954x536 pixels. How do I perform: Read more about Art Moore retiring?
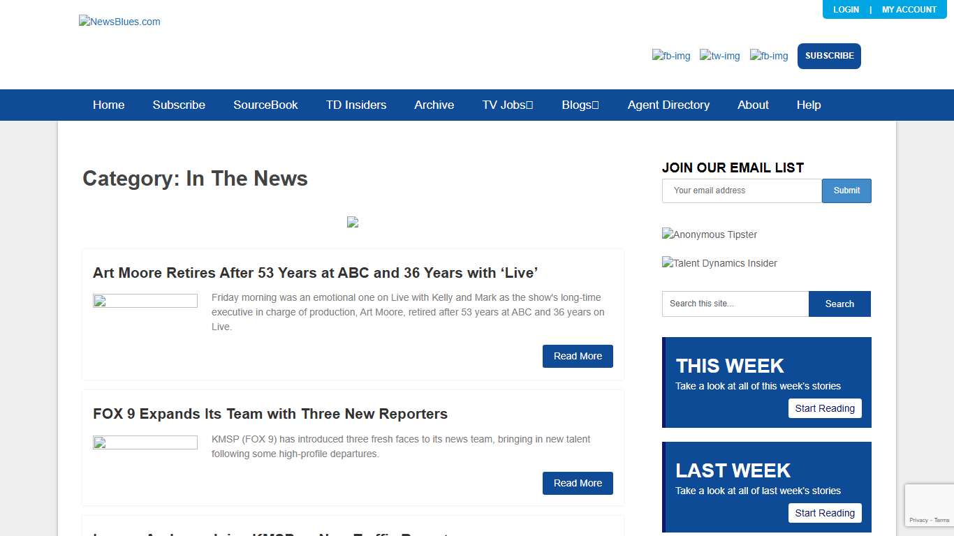click(x=578, y=356)
